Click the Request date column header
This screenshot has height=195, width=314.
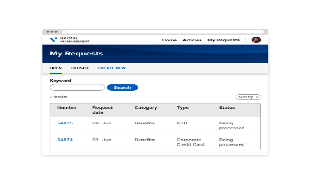[x=103, y=110]
